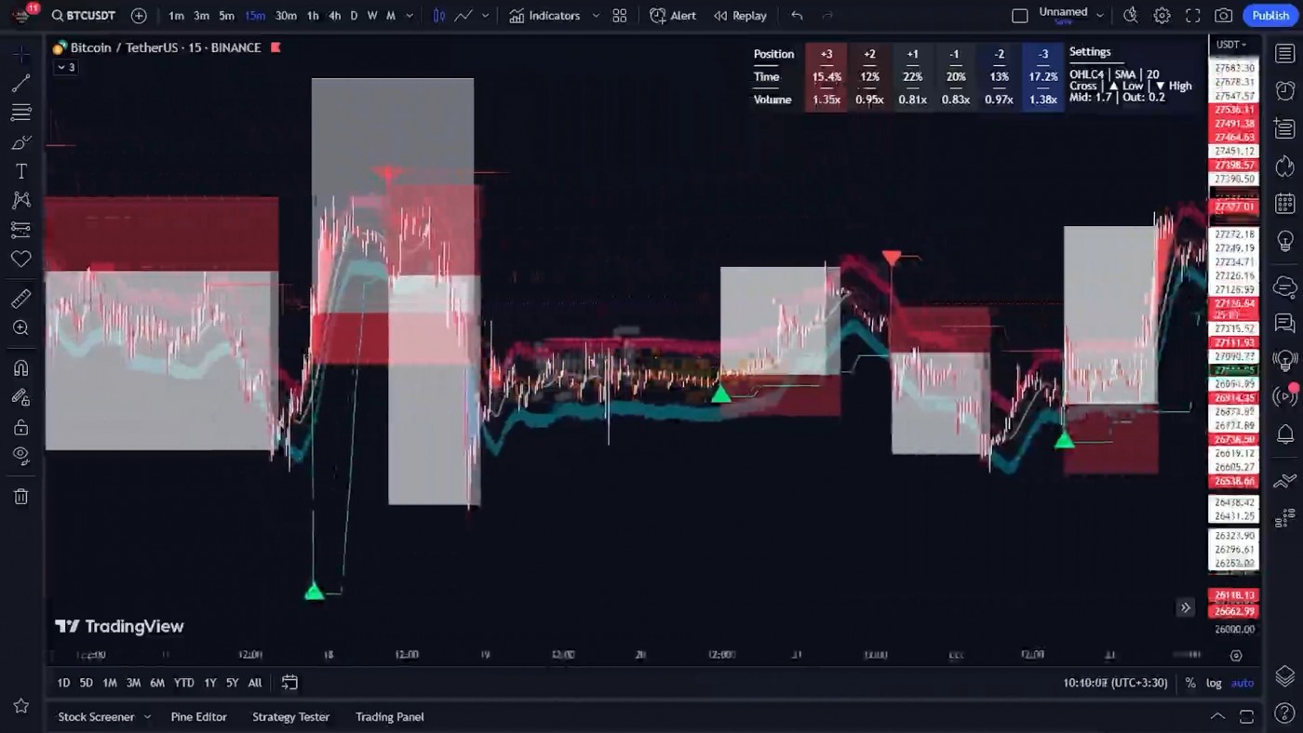Viewport: 1303px width, 733px height.
Task: Switch to the 1h interval
Action: (313, 16)
